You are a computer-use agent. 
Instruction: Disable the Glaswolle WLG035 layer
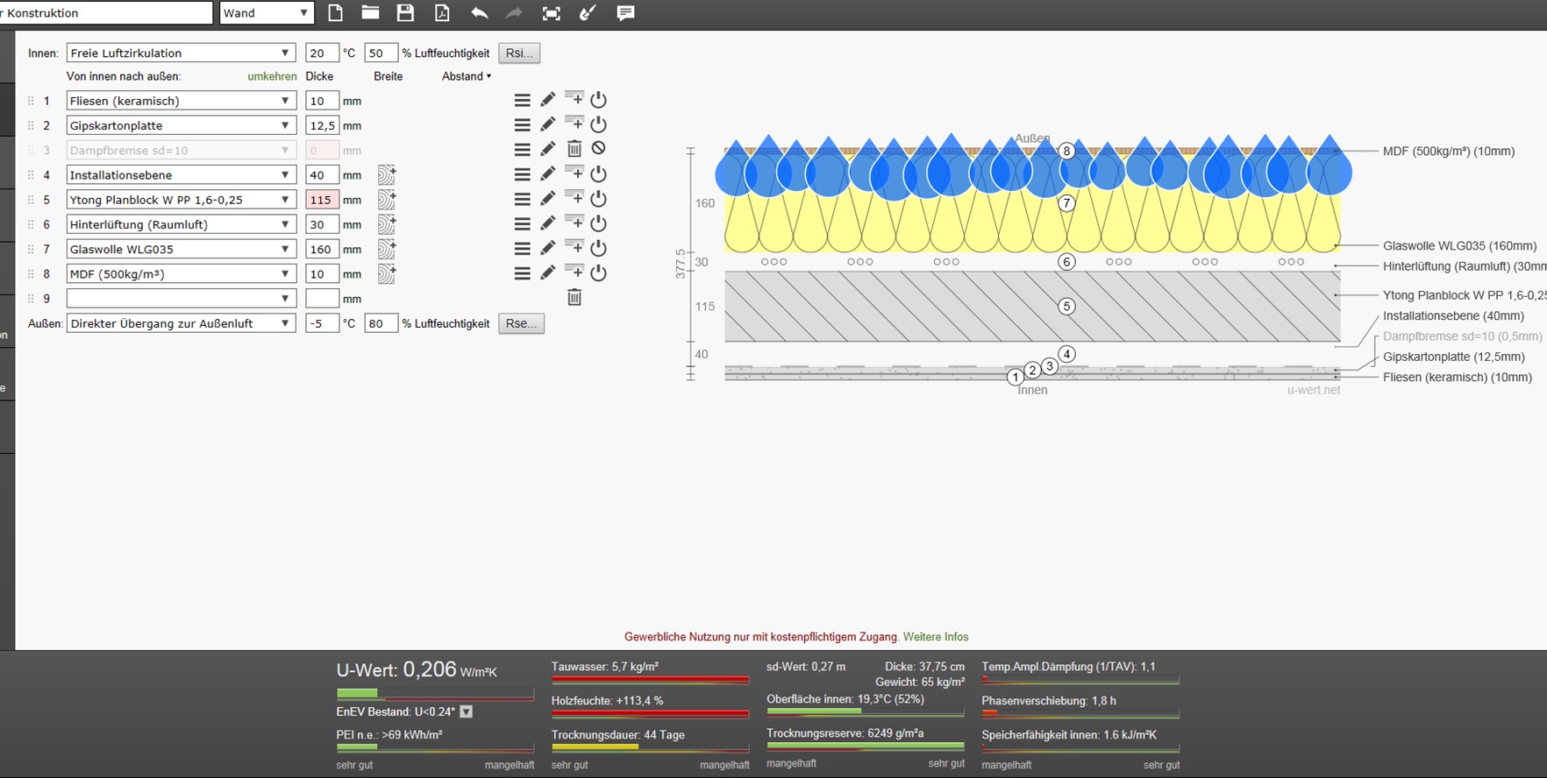coord(598,249)
